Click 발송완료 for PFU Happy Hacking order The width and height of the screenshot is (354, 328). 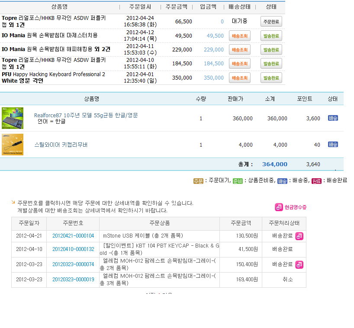coord(271,78)
